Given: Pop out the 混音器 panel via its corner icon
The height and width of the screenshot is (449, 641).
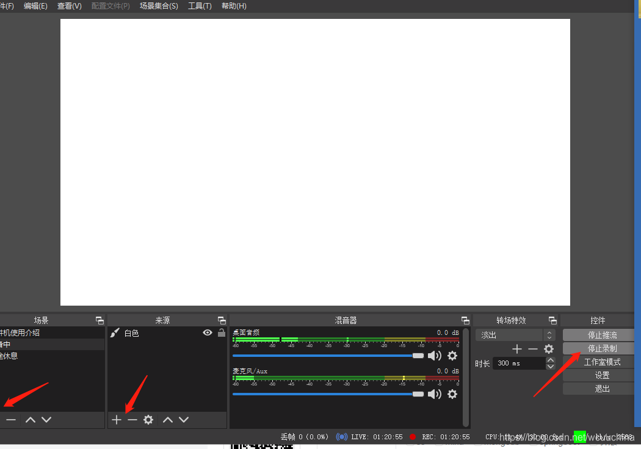Looking at the screenshot, I should pos(465,320).
